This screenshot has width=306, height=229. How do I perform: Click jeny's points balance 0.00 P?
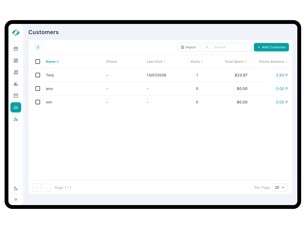pos(282,89)
